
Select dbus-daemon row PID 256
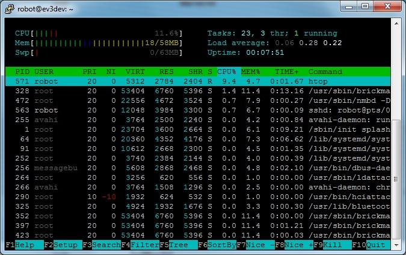[x=198, y=168]
